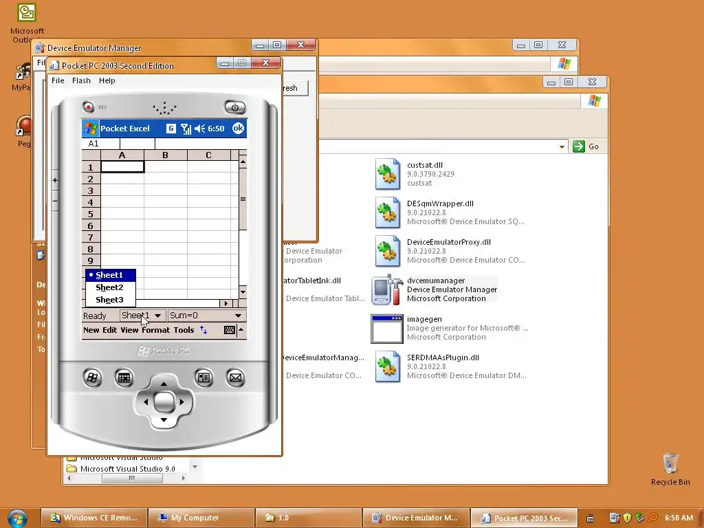704x528 pixels.
Task: Open SERDMAAsPlugin.dll file icon
Action: coord(387,366)
